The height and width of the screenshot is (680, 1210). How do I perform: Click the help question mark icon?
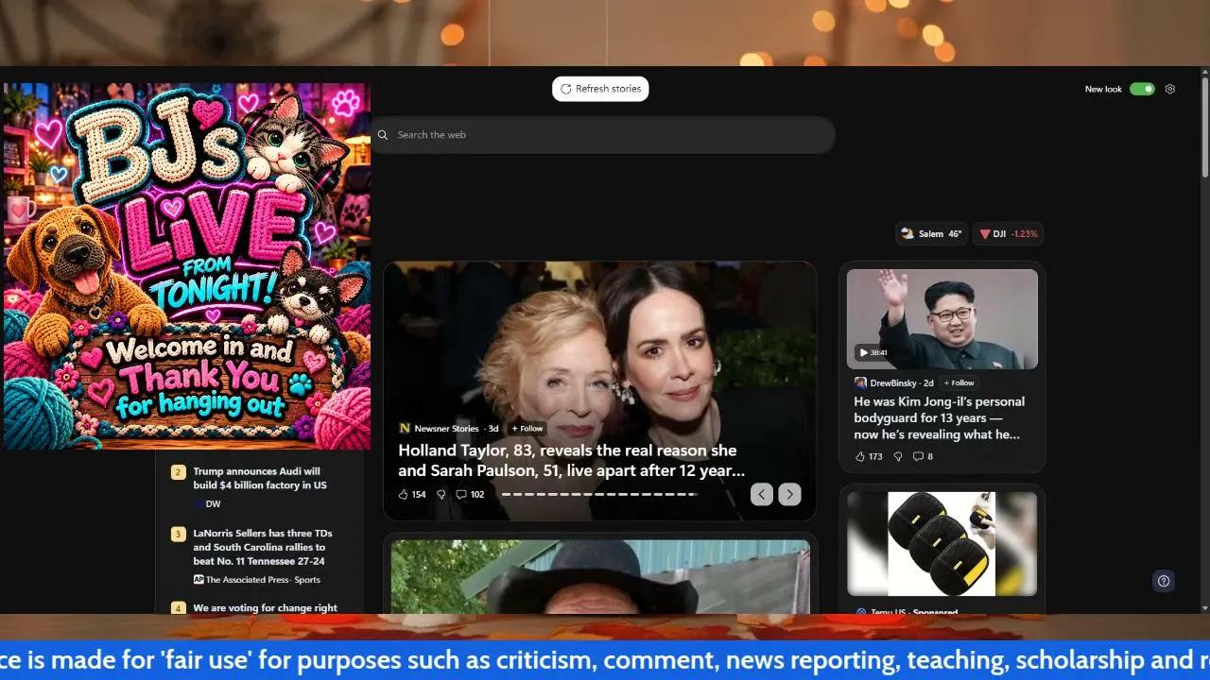(1164, 581)
